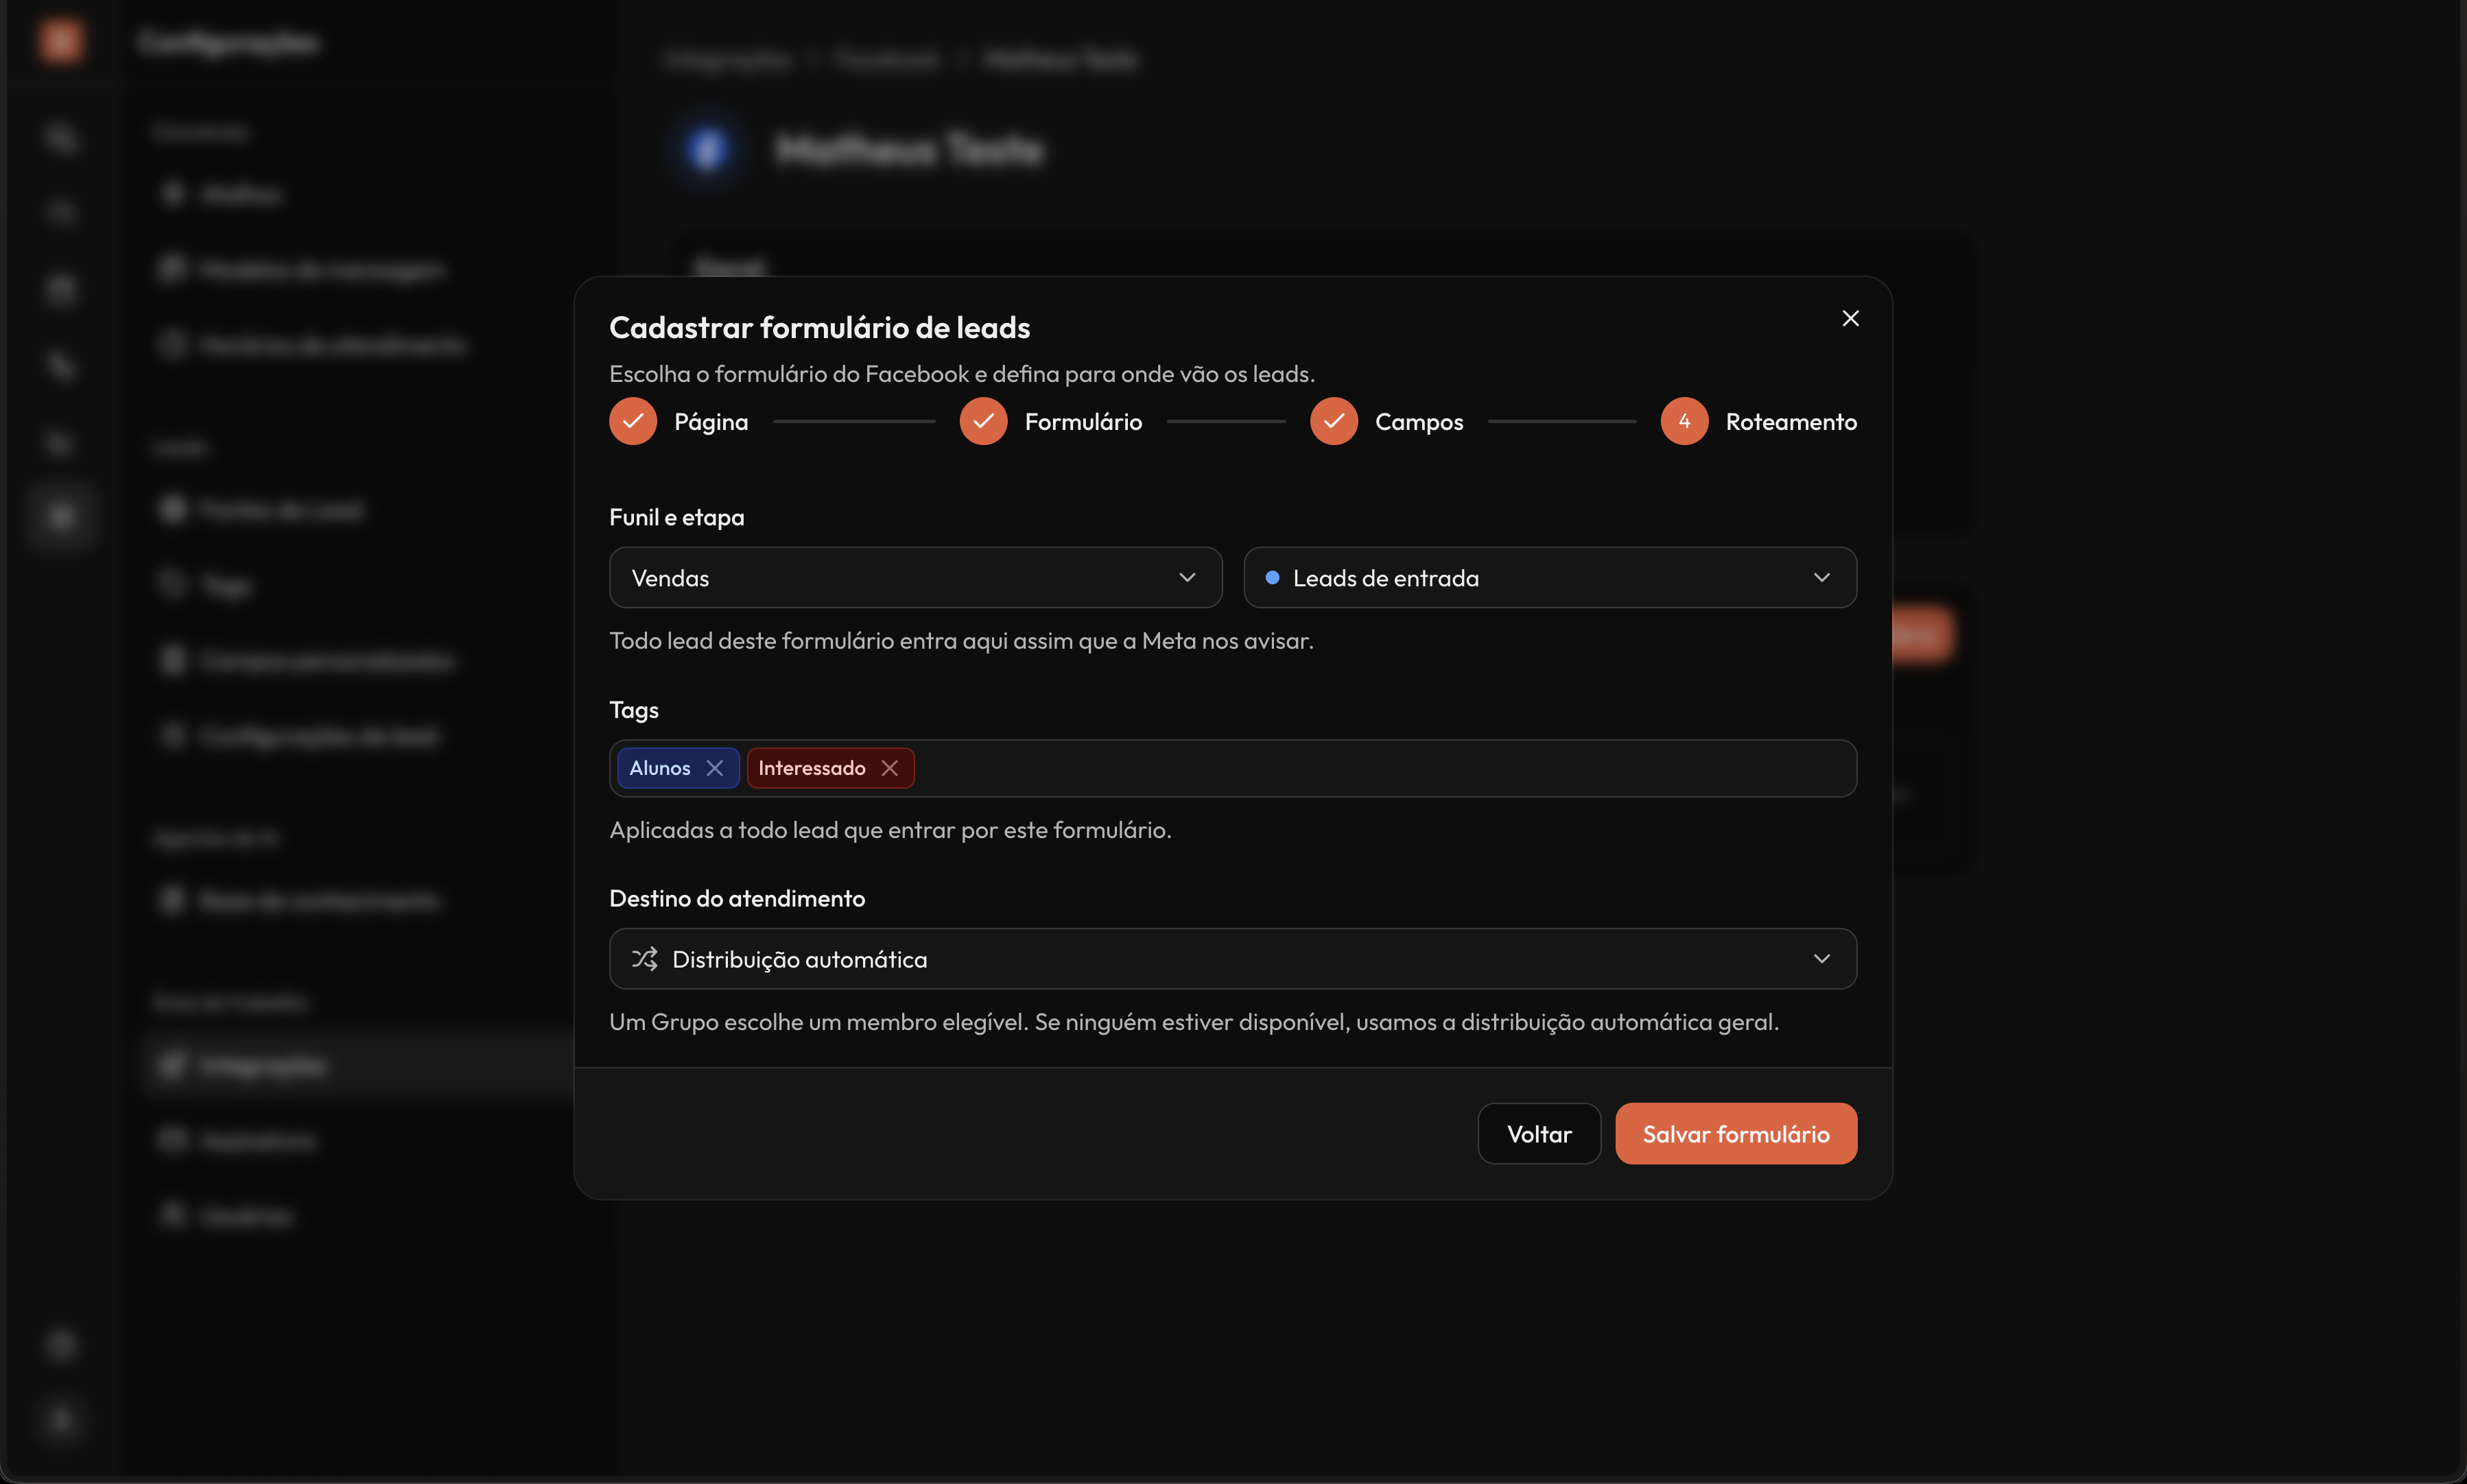
Task: Click the Formulário step checkmark circle
Action: coord(983,421)
